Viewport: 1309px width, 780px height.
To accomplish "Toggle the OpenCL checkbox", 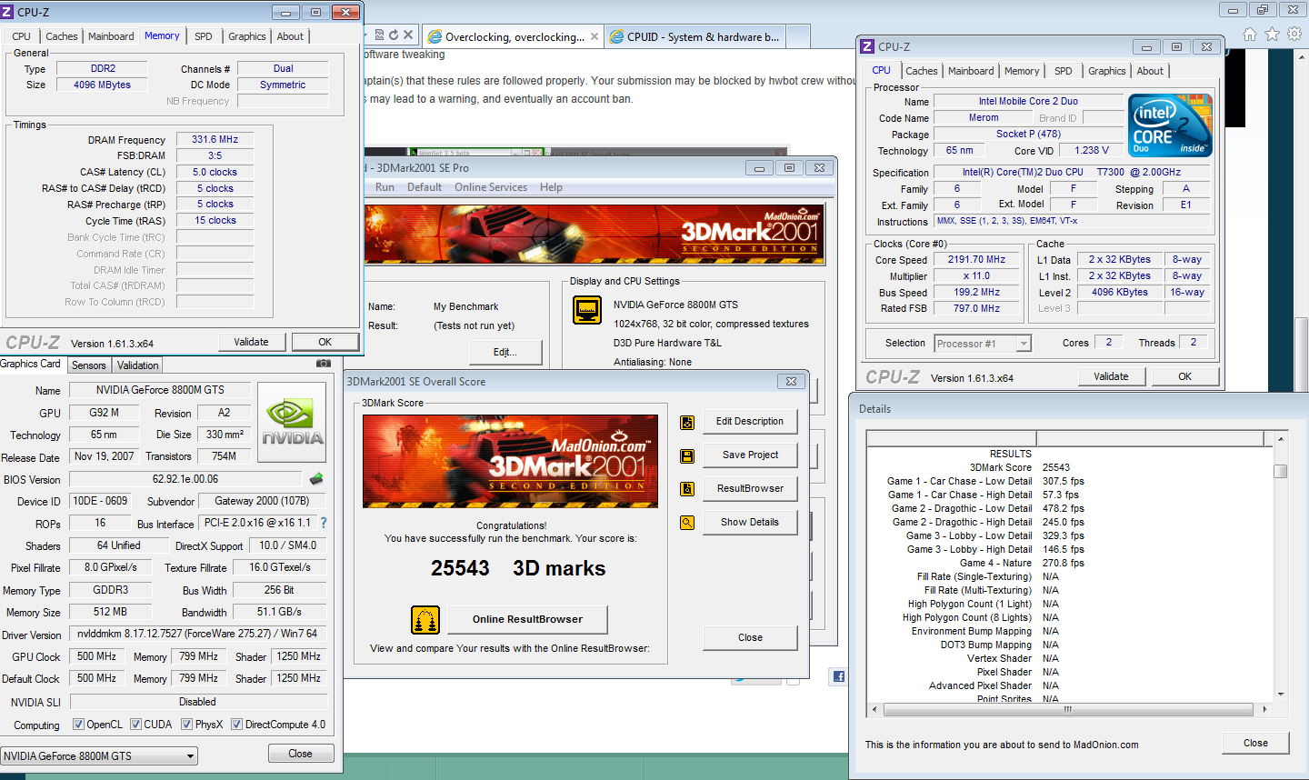I will coord(78,725).
